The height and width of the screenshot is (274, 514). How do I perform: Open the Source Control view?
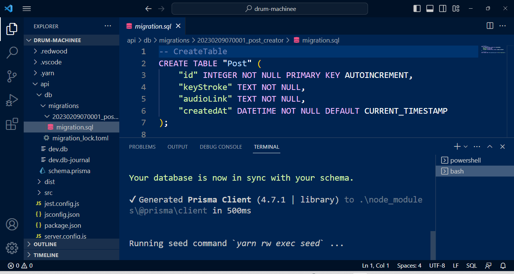[12, 77]
